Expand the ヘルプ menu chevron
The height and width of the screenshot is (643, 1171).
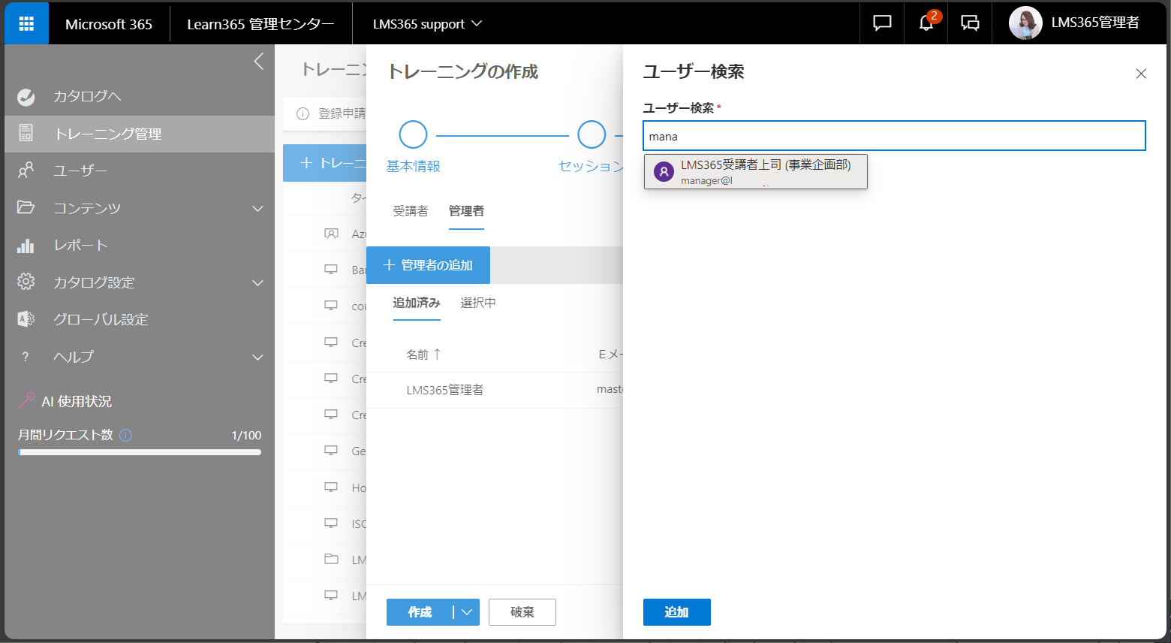[257, 357]
